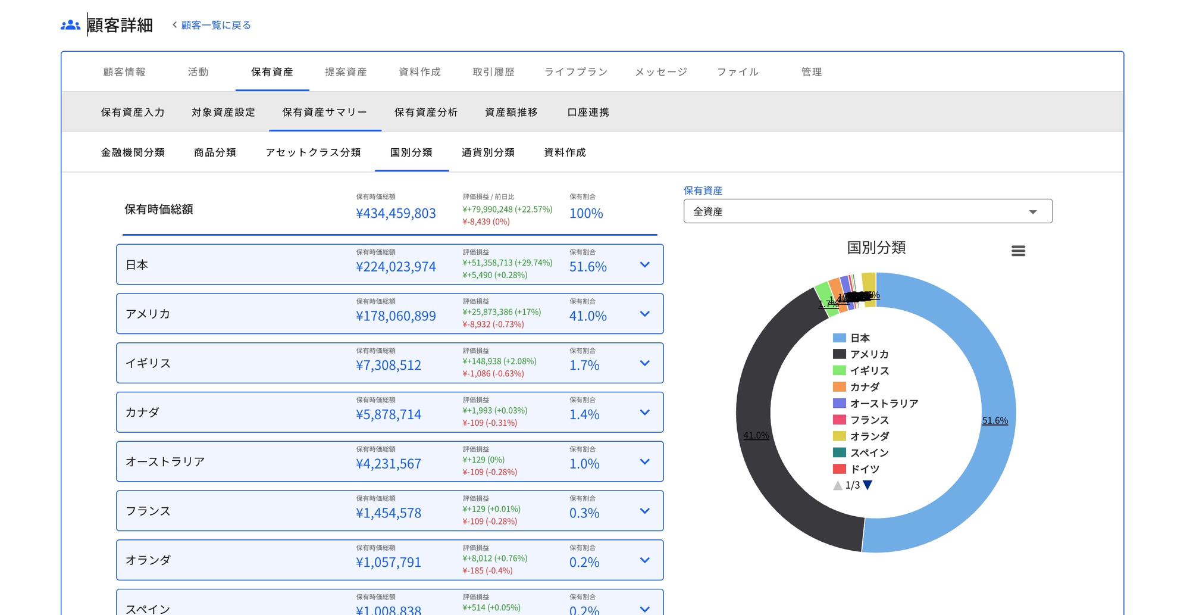The image size is (1190, 615).
Task: Toggle the ドイツ legend color swatch
Action: point(840,469)
